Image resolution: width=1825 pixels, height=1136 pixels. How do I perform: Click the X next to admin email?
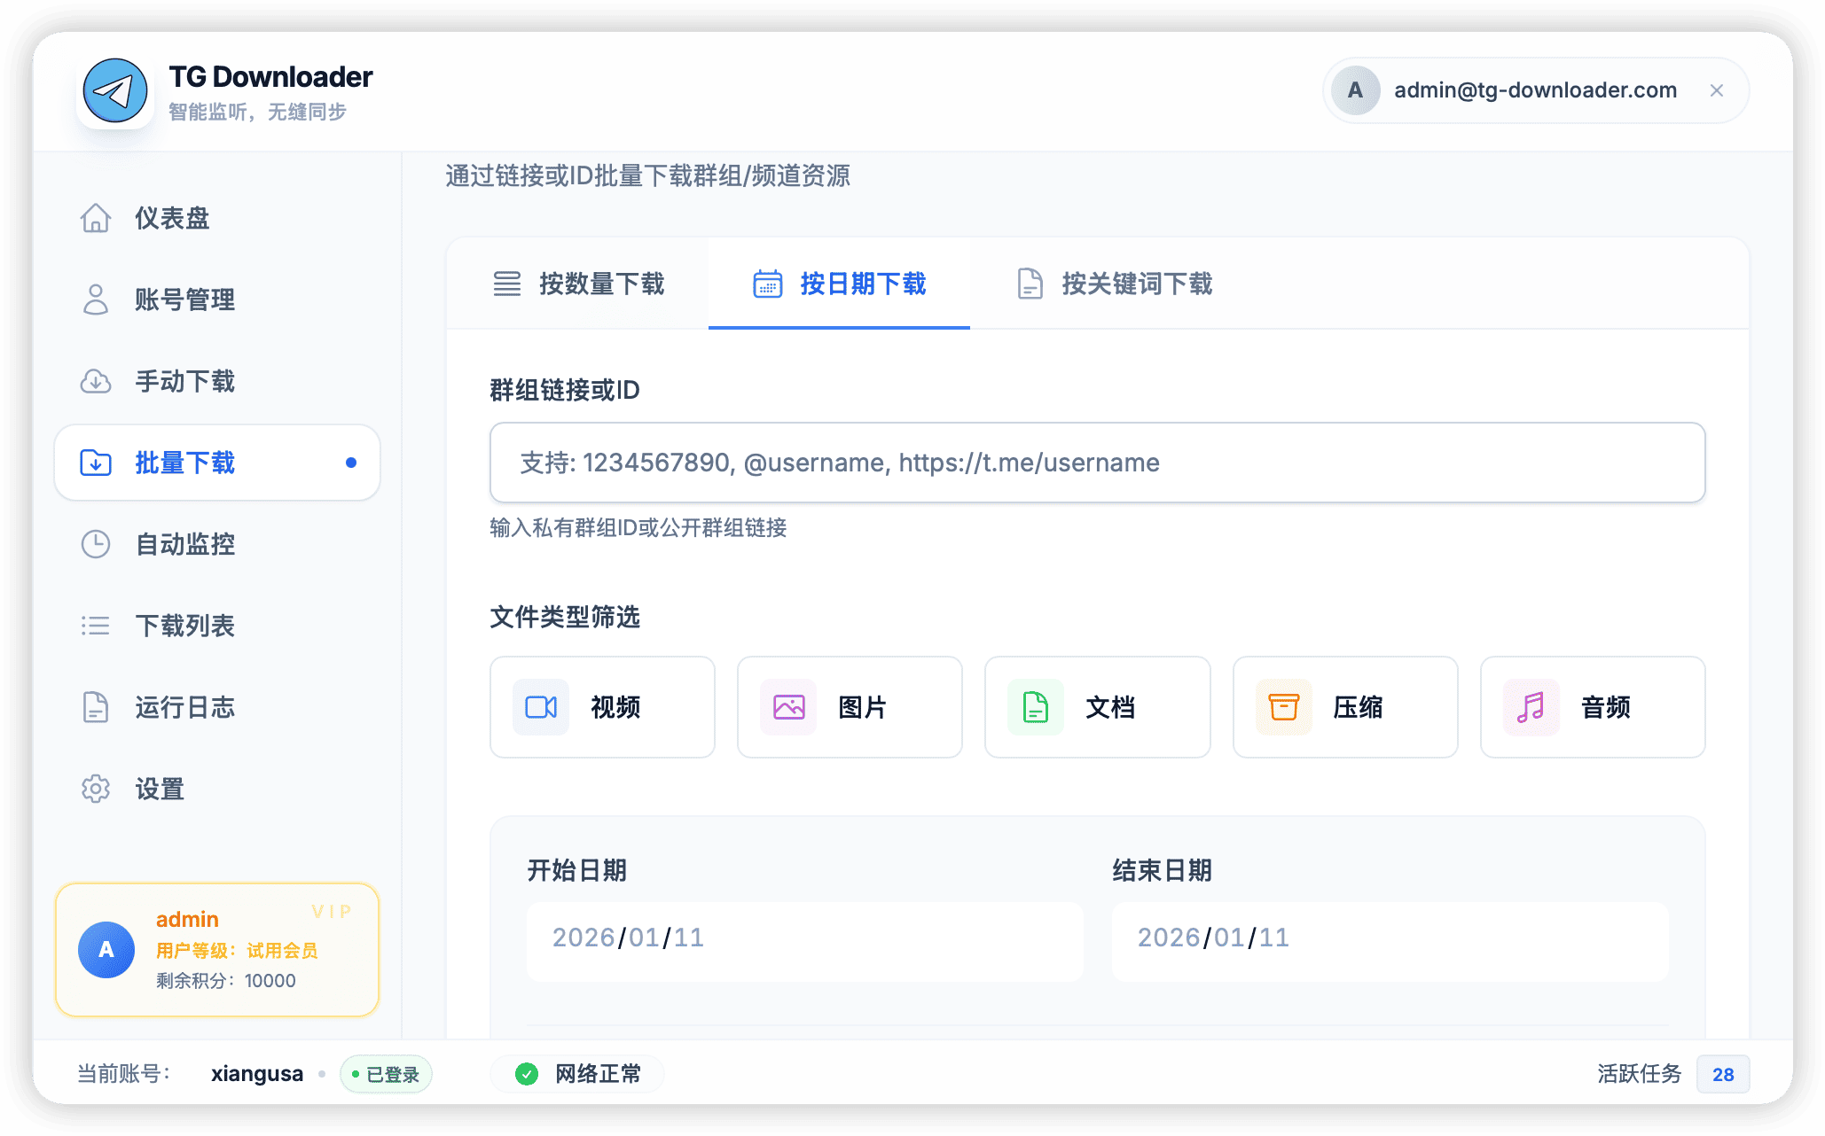(x=1716, y=90)
